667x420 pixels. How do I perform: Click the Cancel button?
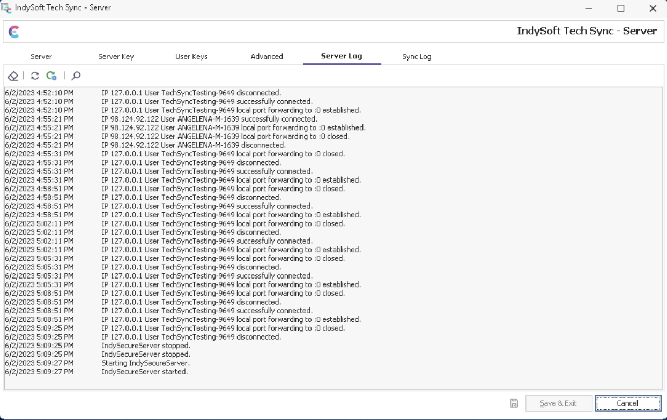[x=627, y=403]
